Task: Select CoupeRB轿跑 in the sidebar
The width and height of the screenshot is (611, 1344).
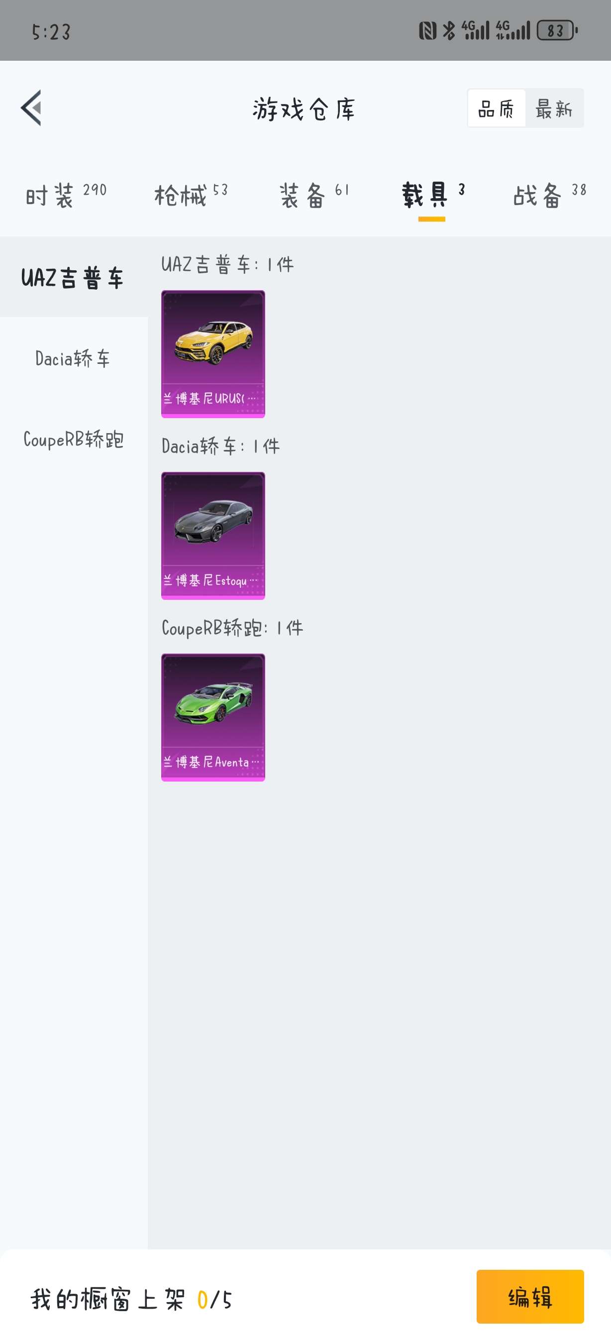Action: [x=74, y=440]
